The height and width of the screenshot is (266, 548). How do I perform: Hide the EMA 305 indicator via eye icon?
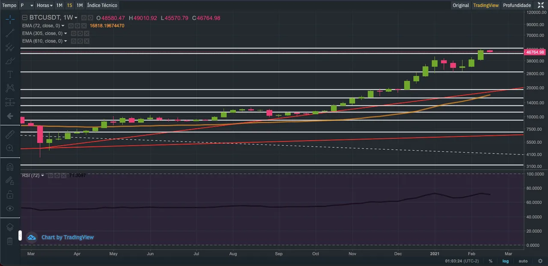pos(74,33)
